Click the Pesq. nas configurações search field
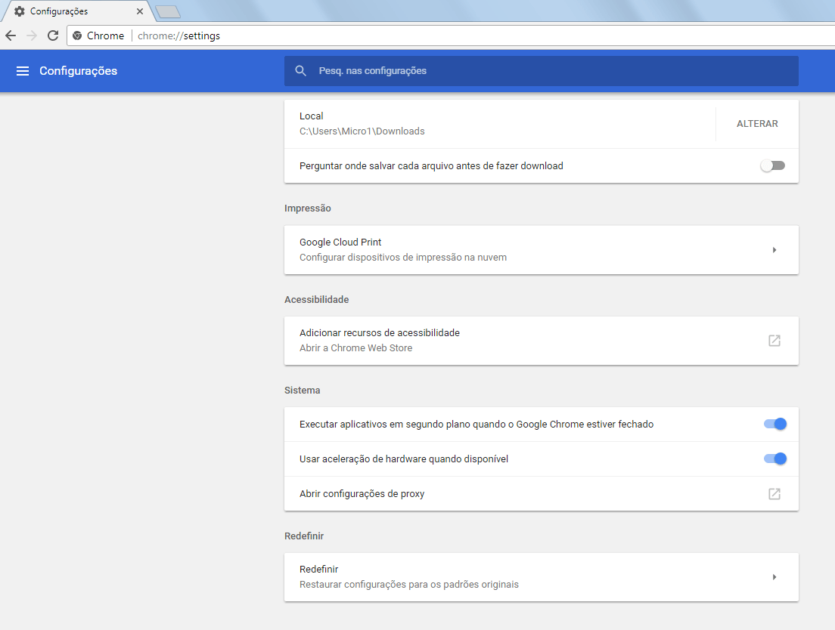The height and width of the screenshot is (630, 835). 541,71
